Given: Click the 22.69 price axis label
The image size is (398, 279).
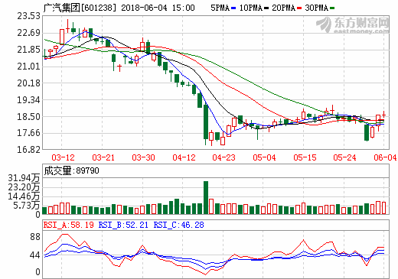Looking at the screenshot, I should 28,33.
